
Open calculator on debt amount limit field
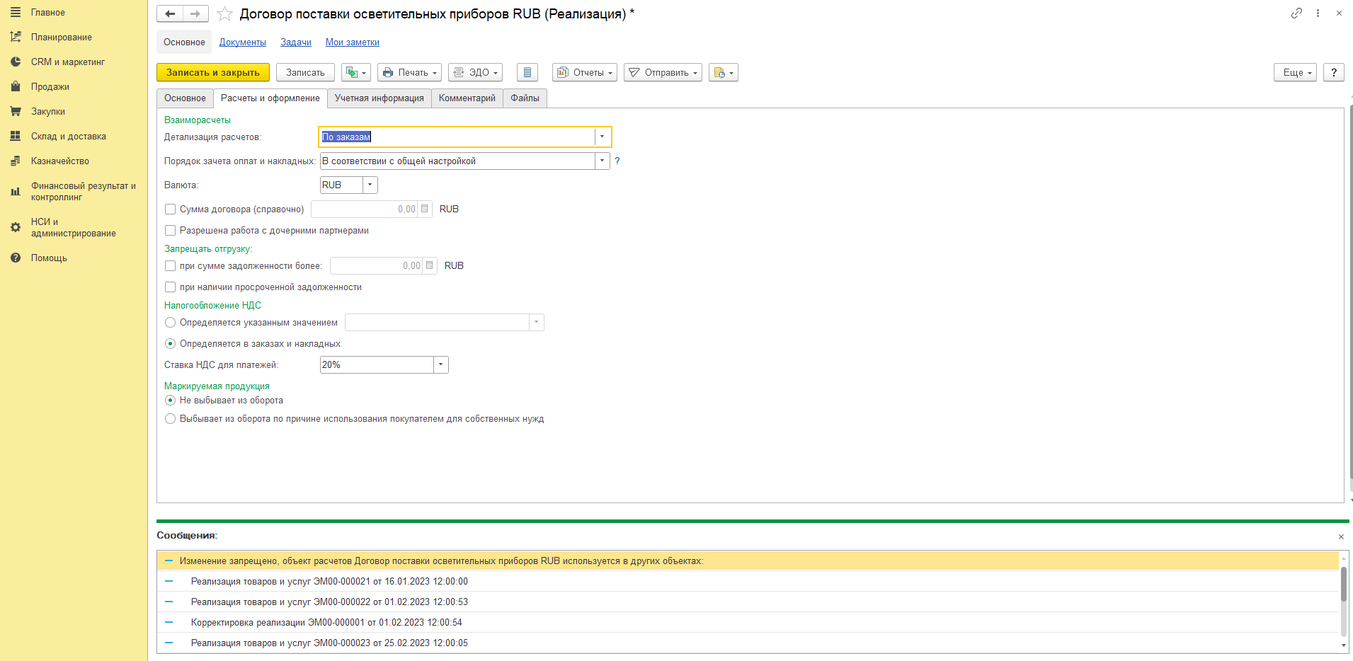(430, 265)
